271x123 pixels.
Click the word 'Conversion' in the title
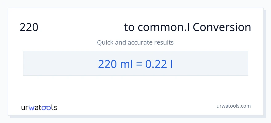(222, 27)
